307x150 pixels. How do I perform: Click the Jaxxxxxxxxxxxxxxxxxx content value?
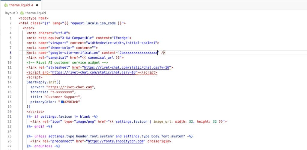(139, 53)
